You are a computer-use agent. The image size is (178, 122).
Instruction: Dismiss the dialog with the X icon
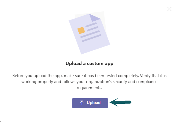pos(169,9)
